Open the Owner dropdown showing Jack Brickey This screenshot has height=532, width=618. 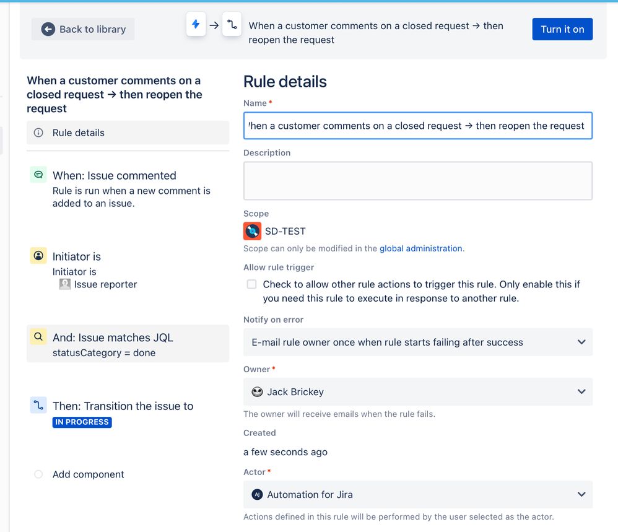(418, 391)
